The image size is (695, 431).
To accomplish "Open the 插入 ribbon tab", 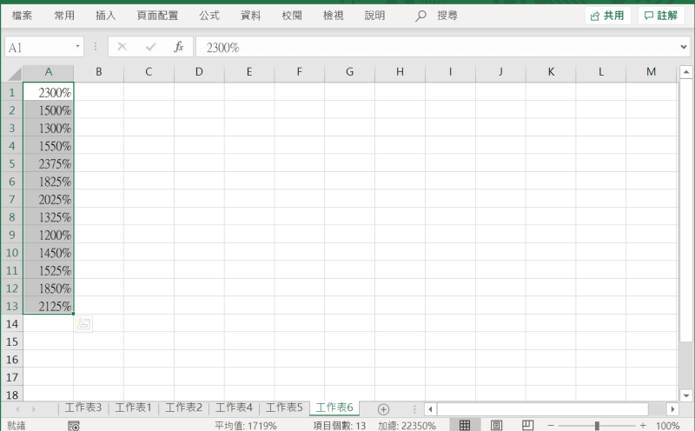I will click(106, 16).
